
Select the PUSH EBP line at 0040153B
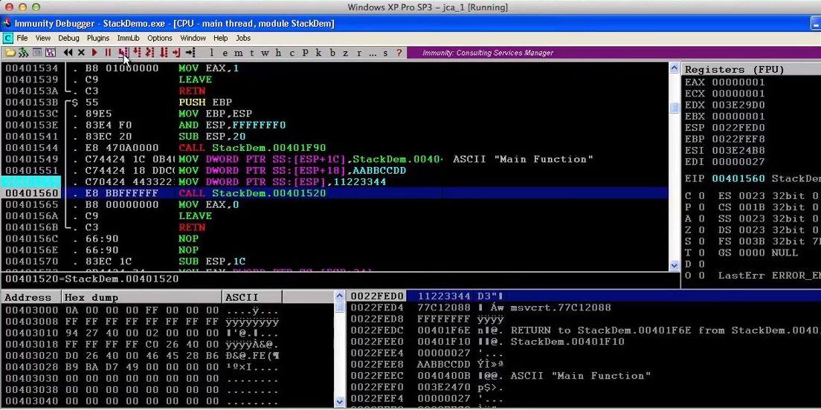pyautogui.click(x=335, y=102)
